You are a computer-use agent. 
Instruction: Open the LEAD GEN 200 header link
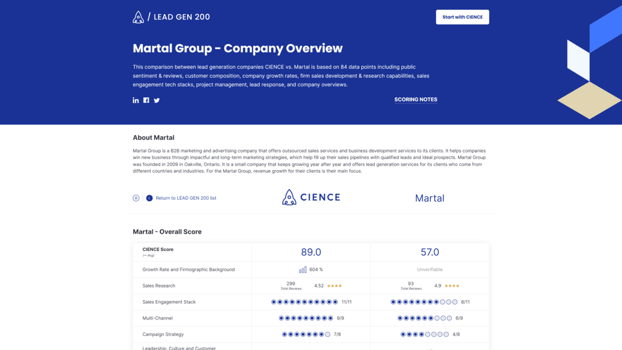coord(182,17)
